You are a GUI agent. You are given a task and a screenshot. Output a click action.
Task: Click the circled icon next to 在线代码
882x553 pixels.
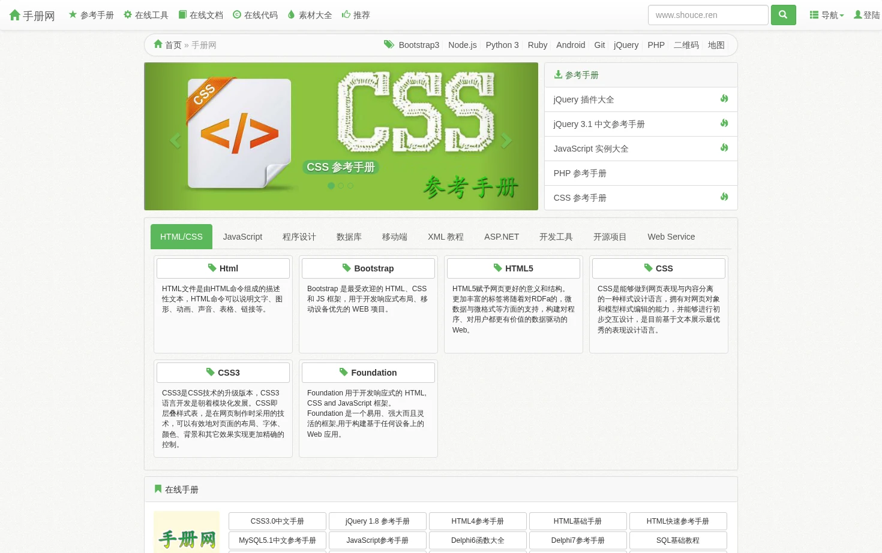click(x=237, y=14)
